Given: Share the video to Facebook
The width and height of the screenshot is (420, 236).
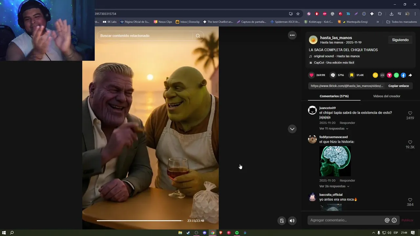Looking at the screenshot, I should pyautogui.click(x=403, y=75).
